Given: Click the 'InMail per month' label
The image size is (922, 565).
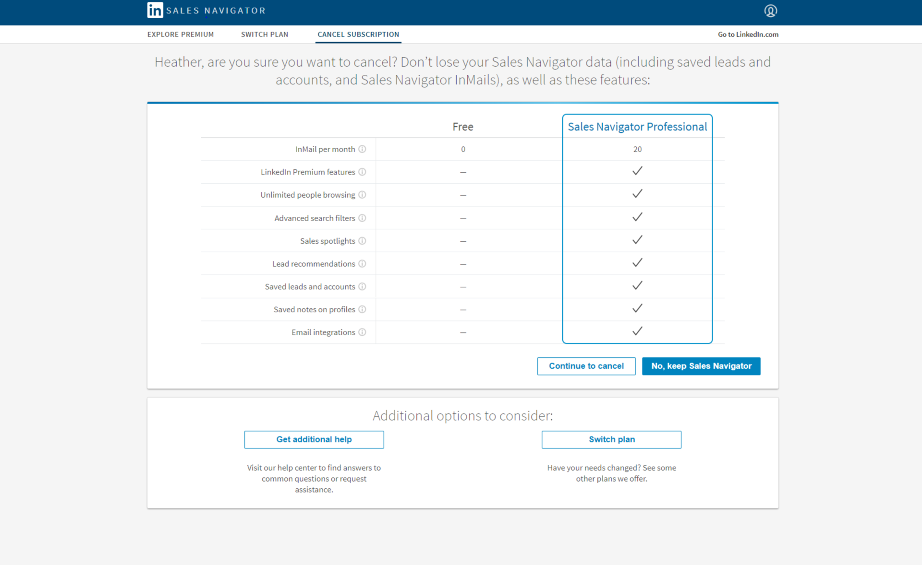Looking at the screenshot, I should point(325,149).
